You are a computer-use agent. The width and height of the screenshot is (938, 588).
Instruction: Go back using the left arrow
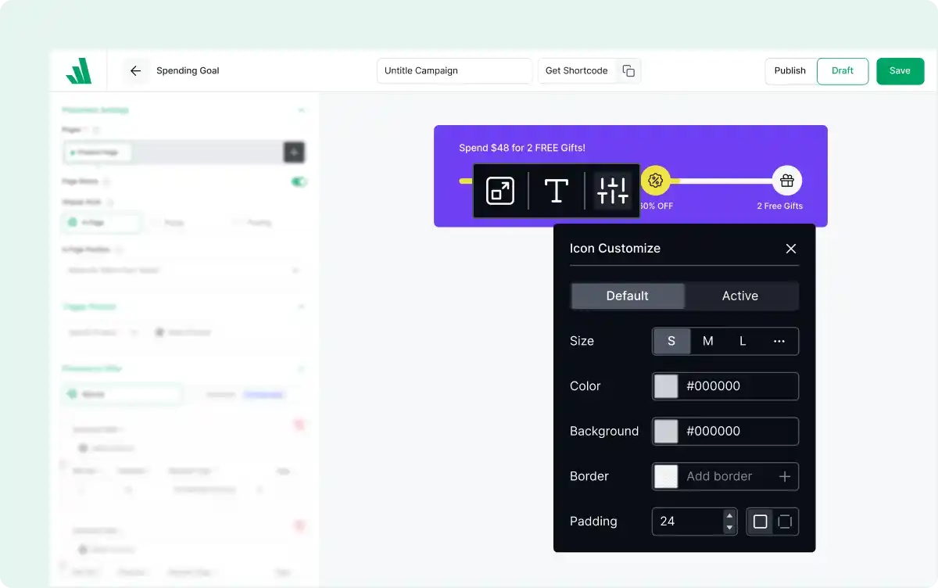(135, 70)
